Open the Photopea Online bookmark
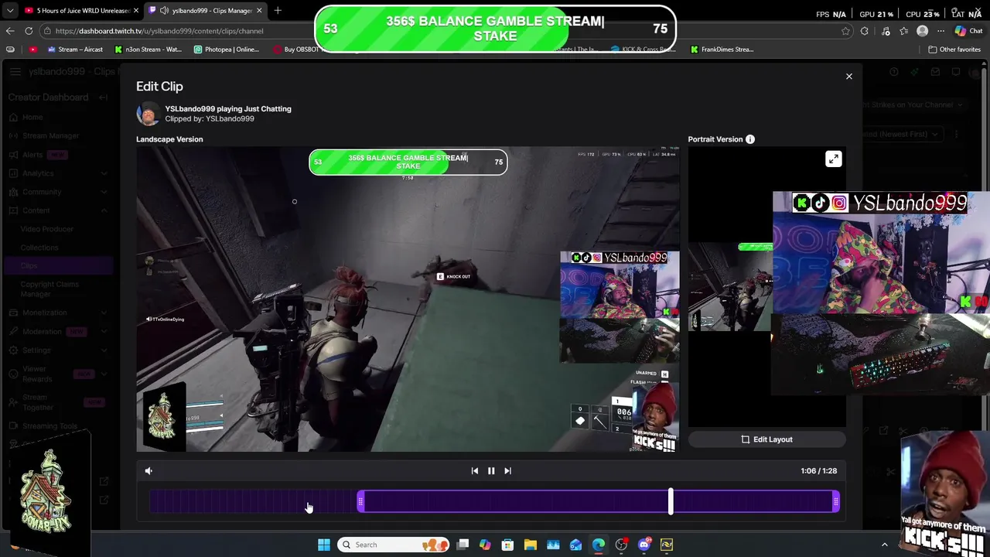This screenshot has width=990, height=557. click(227, 50)
